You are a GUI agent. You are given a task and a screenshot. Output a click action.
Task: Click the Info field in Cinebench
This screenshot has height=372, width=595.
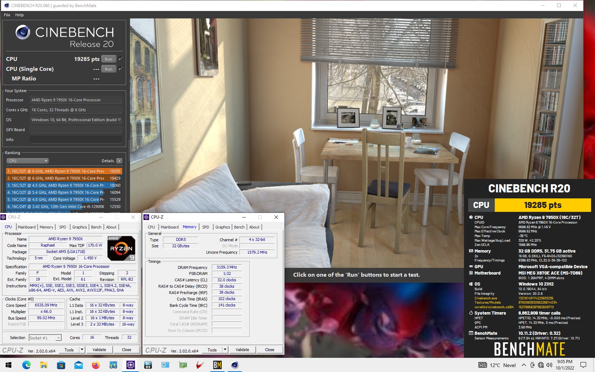(x=76, y=140)
